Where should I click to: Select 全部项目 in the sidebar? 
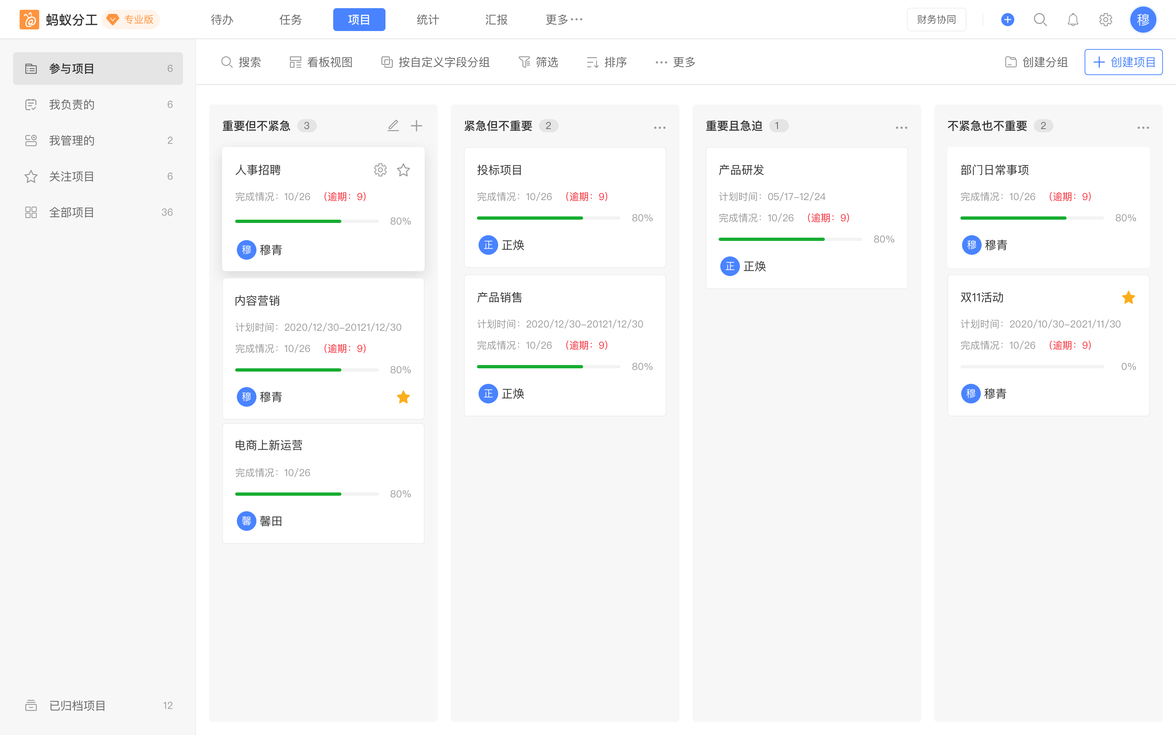[98, 212]
